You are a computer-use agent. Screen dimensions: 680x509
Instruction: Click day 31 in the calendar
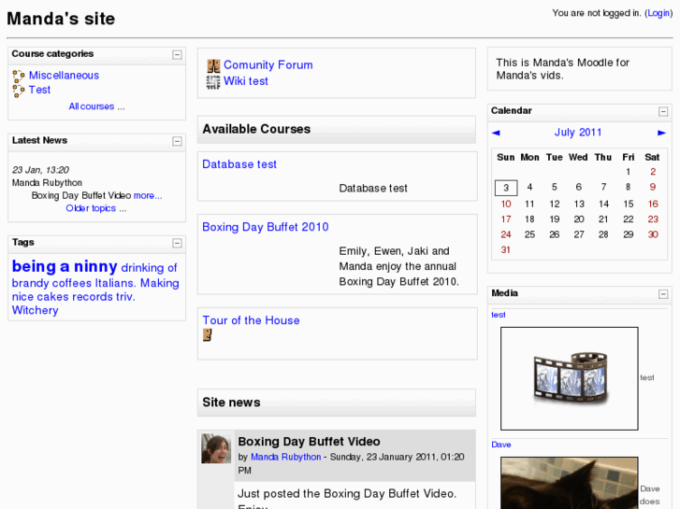tap(506, 250)
